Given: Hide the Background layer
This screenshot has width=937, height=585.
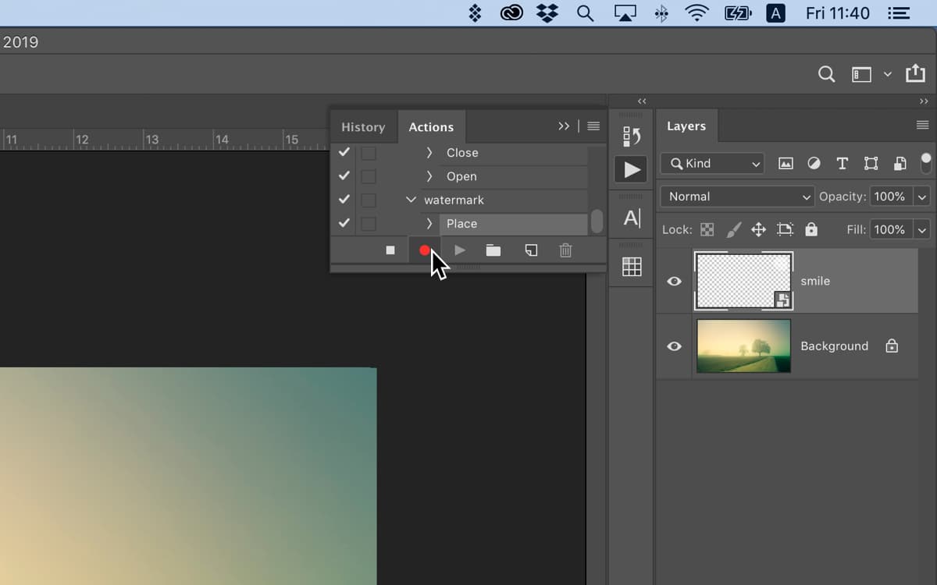Looking at the screenshot, I should (674, 346).
